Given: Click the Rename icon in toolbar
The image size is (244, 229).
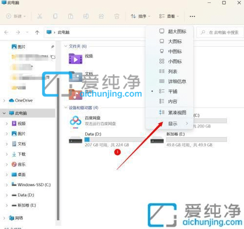Looking at the screenshot, I should [x=86, y=16].
